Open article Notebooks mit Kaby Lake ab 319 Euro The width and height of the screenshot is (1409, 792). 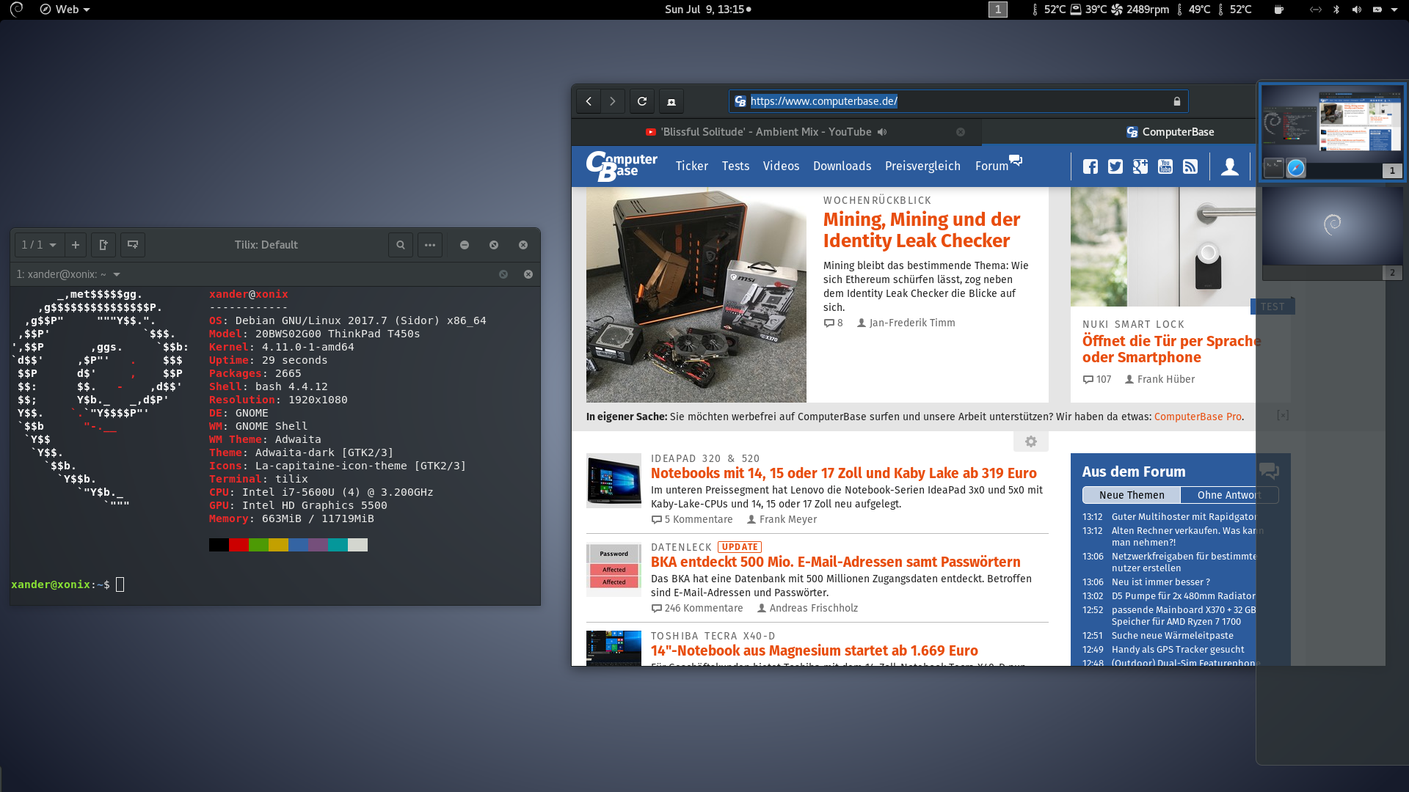click(x=843, y=473)
